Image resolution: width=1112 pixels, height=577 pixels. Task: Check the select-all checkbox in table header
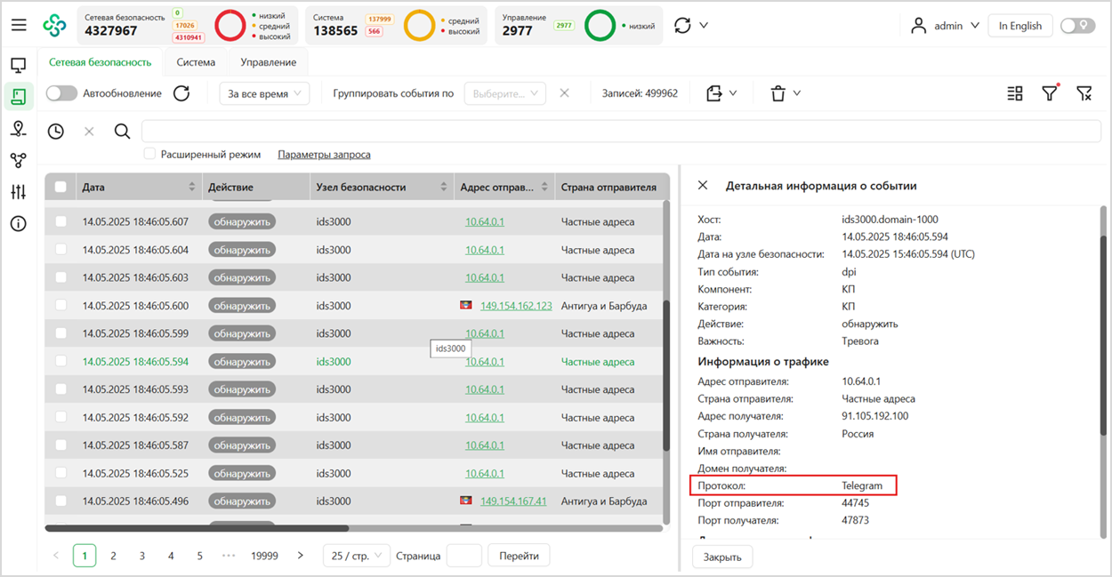(60, 187)
